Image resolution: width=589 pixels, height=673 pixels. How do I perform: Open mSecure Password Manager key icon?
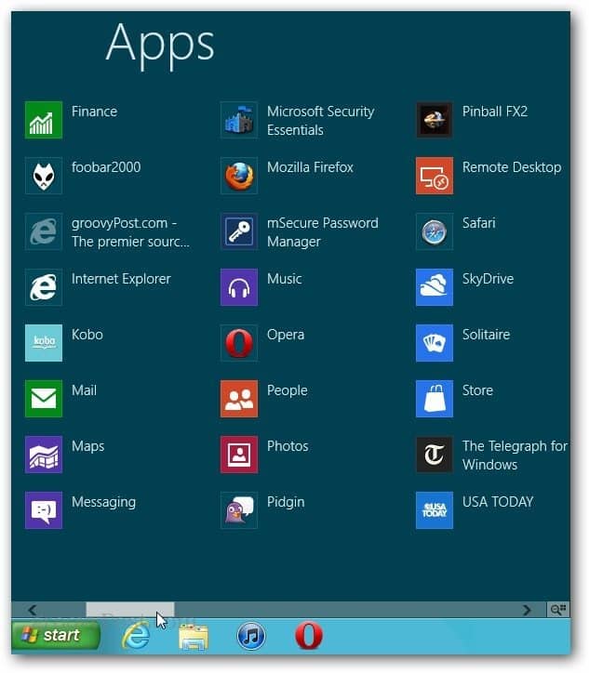[x=239, y=231]
